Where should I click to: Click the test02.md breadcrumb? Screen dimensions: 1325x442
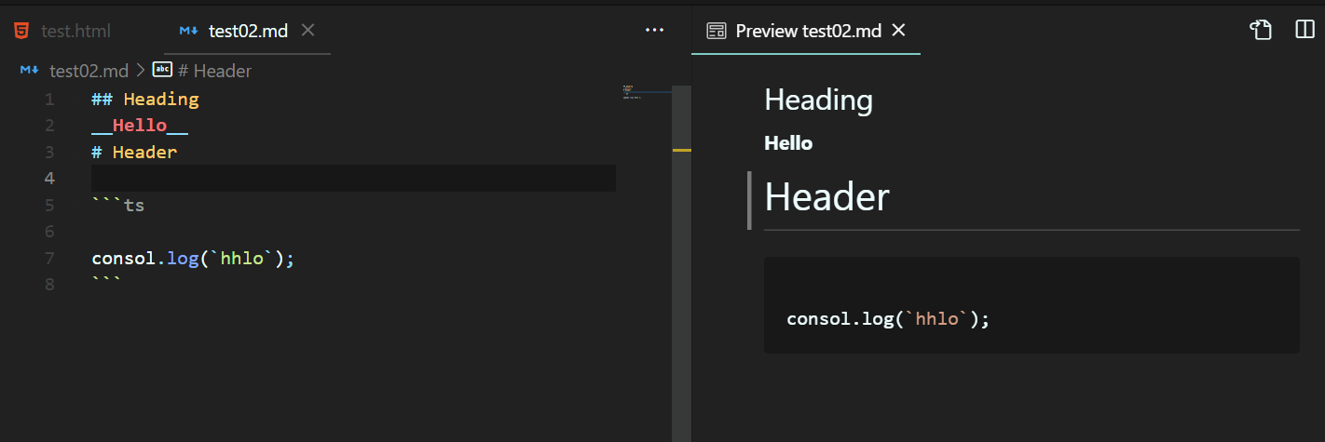(89, 71)
